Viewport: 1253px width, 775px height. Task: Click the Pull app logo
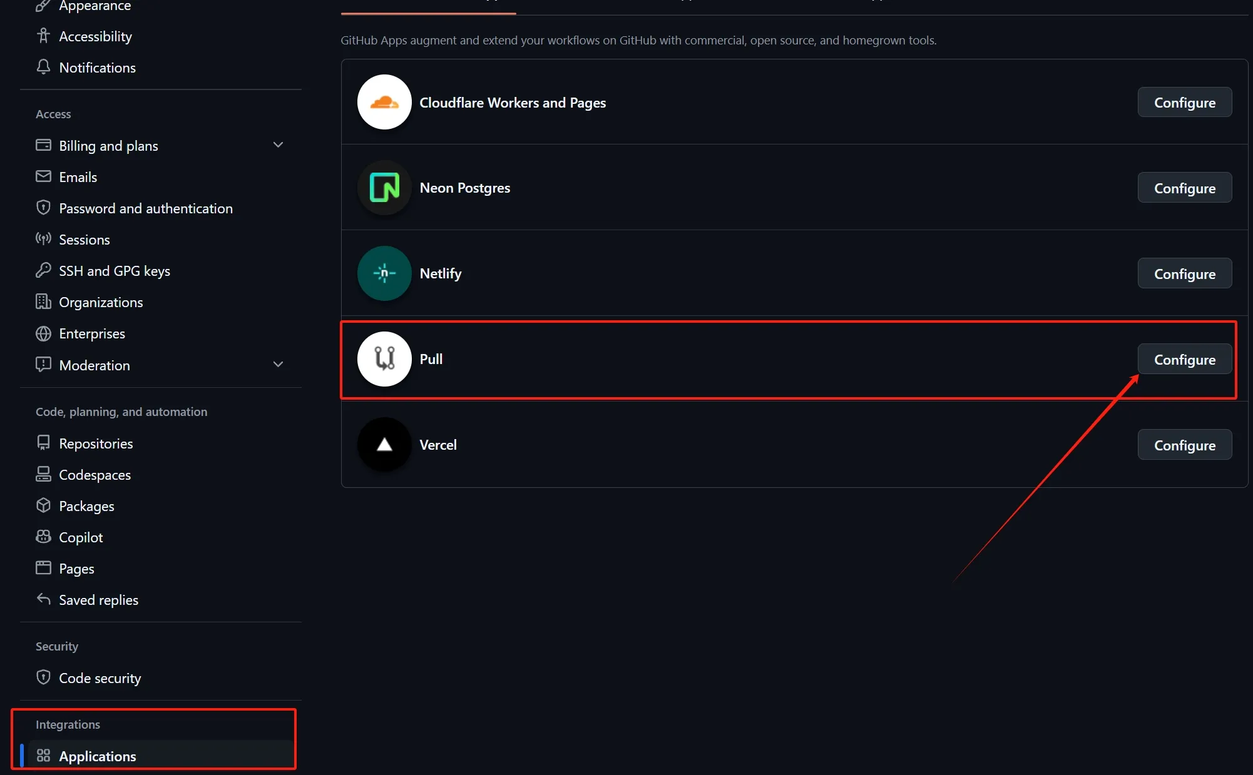coord(384,359)
